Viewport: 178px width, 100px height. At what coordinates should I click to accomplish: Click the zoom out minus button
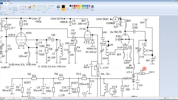point(168,98)
